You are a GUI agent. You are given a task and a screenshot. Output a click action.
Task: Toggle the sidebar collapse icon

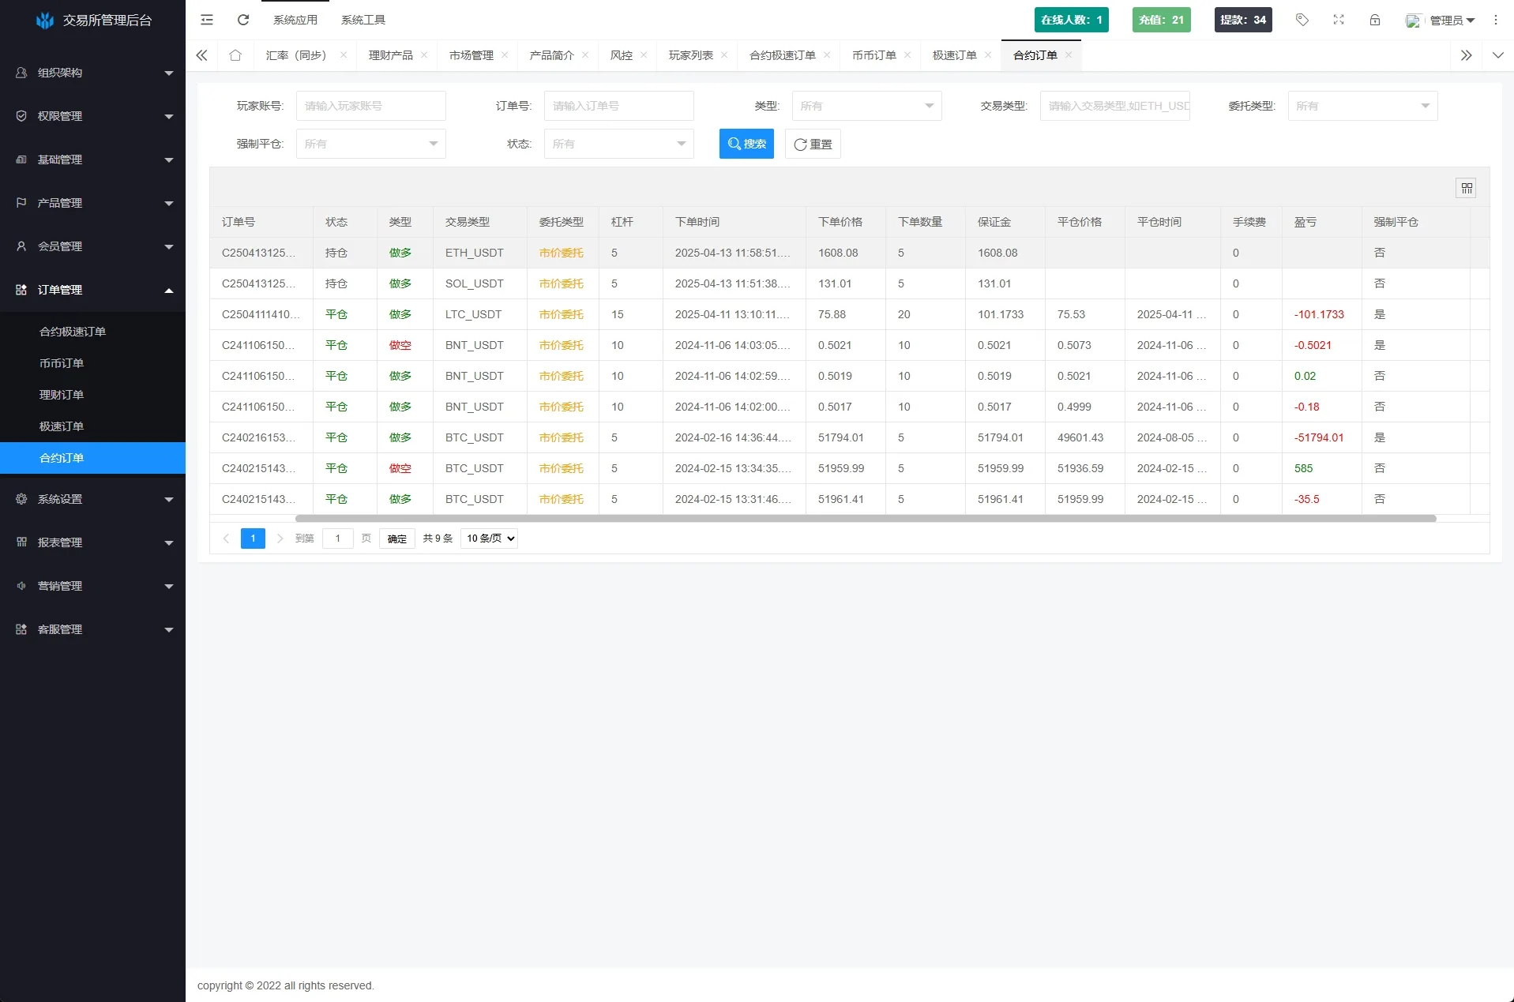[x=206, y=20]
